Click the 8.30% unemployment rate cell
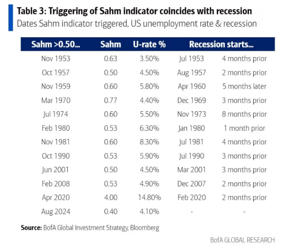295x251 pixels. pyautogui.click(x=148, y=142)
